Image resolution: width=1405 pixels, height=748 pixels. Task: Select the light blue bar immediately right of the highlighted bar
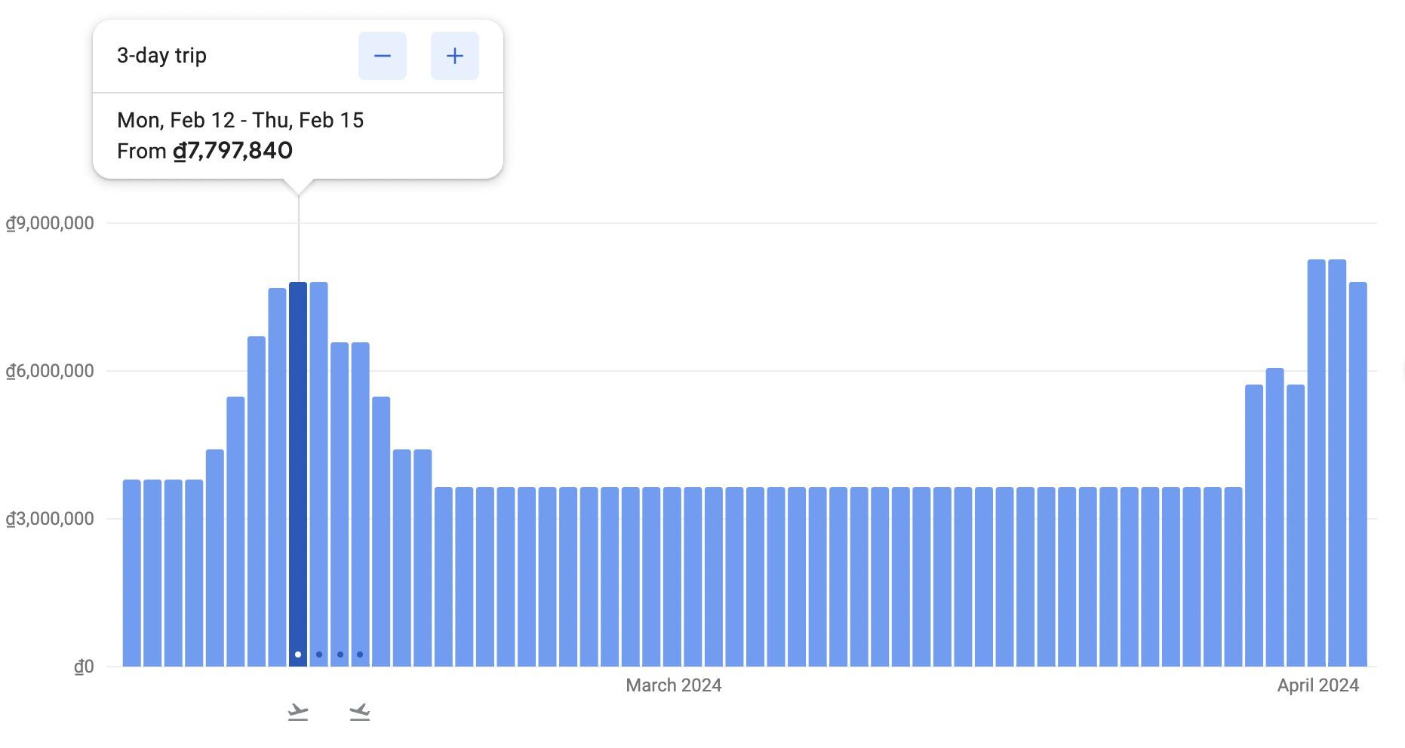[318, 474]
